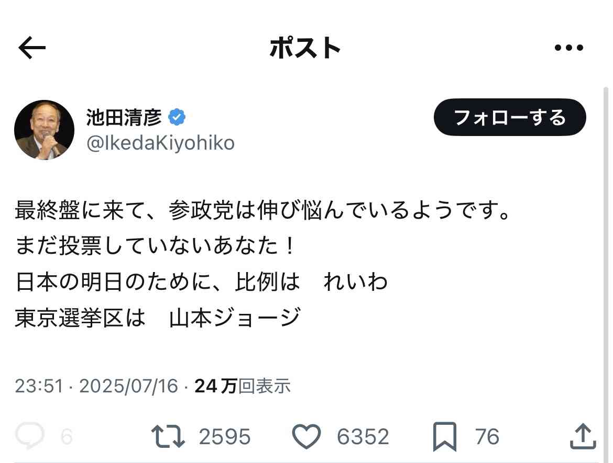The height and width of the screenshot is (463, 613).
Task: Tap the repost arrows icon
Action: [168, 436]
